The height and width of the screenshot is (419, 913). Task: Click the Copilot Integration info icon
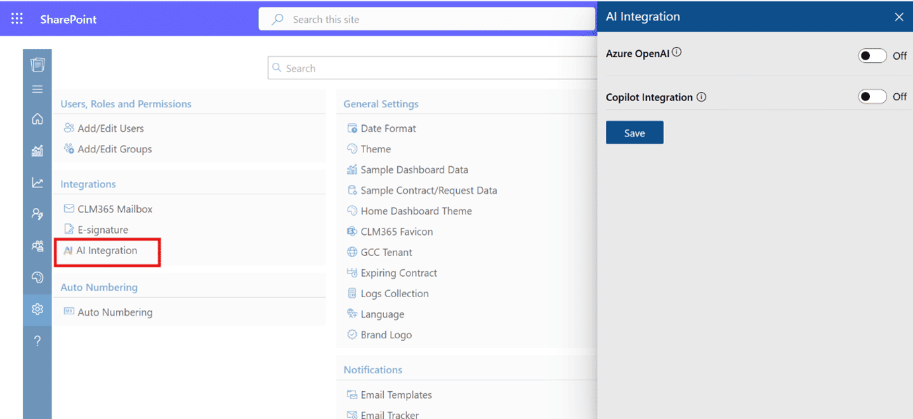(x=701, y=97)
